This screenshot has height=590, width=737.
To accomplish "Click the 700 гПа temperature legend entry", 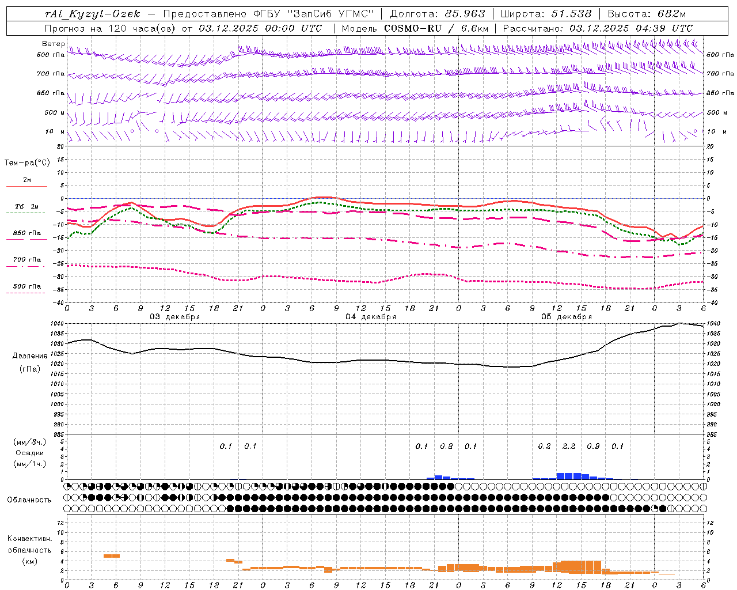I will pyautogui.click(x=27, y=260).
